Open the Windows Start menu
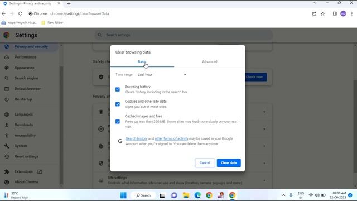This screenshot has width=357, height=201. click(123, 195)
